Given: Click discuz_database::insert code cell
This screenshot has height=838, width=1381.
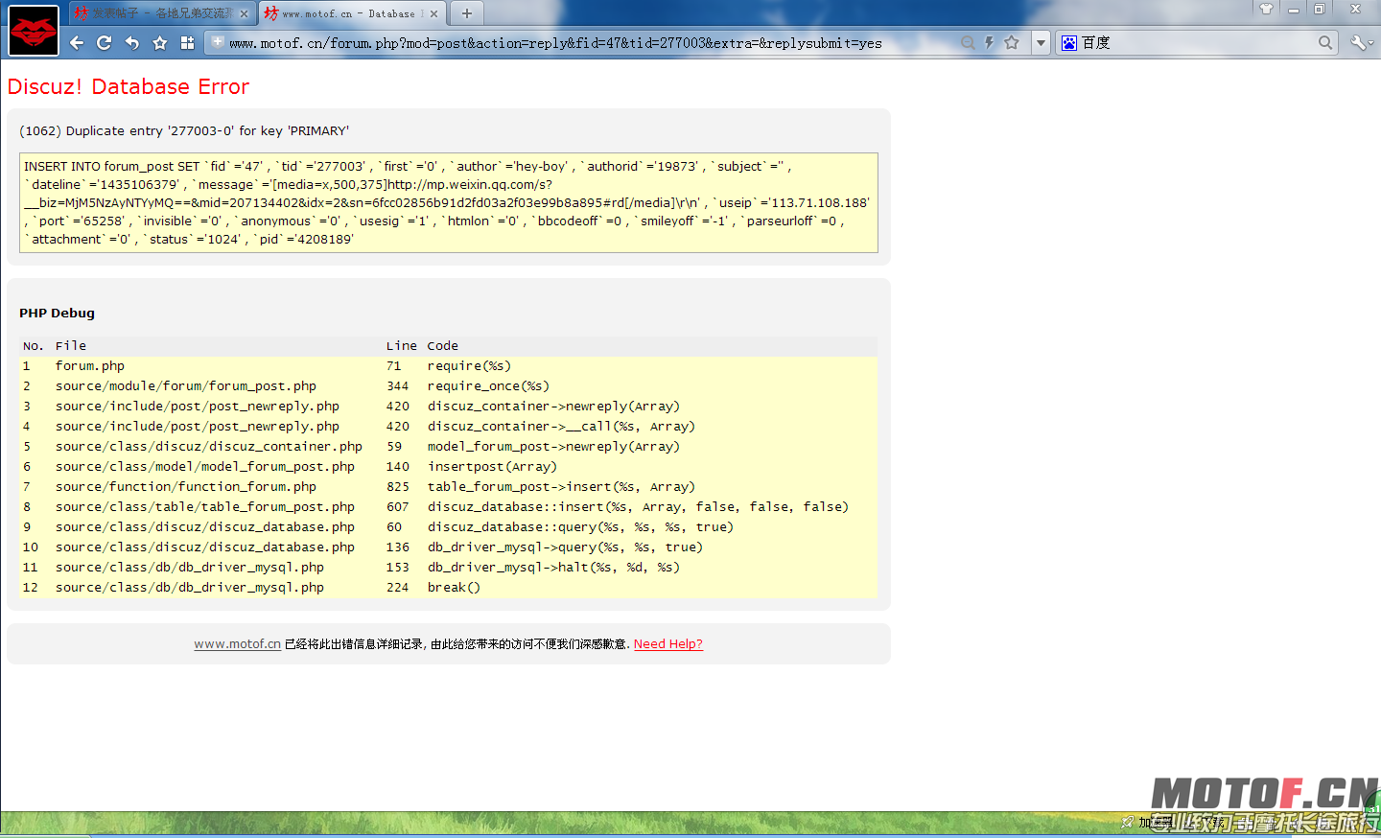Looking at the screenshot, I should (x=638, y=507).
